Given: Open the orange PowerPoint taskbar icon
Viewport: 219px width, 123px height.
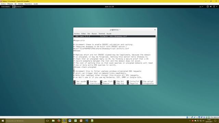Looking at the screenshot, I should pyautogui.click(x=81, y=121).
